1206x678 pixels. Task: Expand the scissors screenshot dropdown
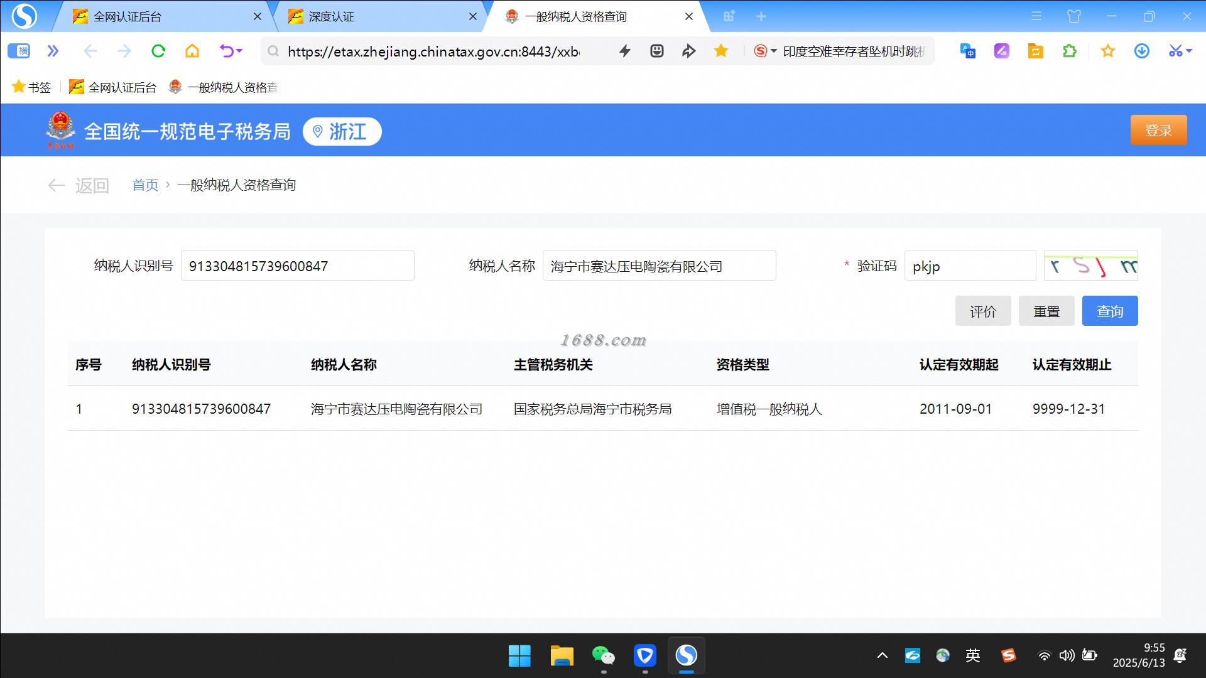[x=1189, y=51]
